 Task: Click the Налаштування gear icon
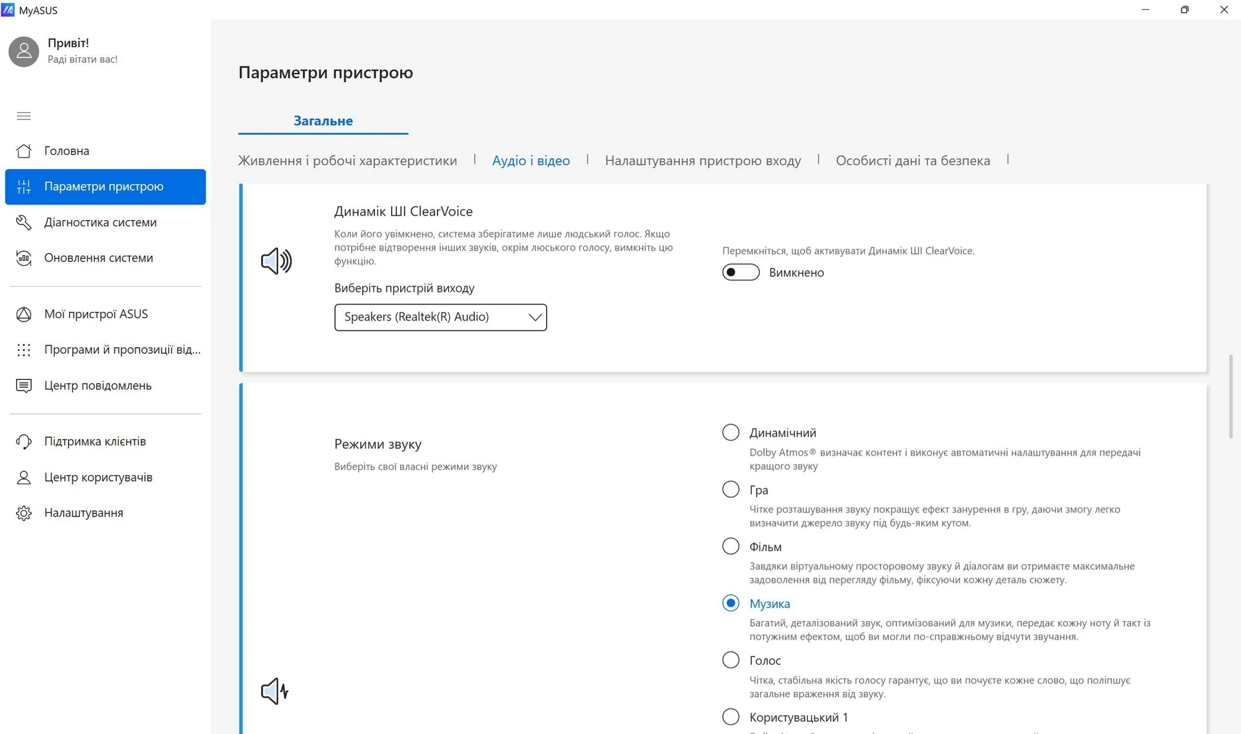click(24, 513)
